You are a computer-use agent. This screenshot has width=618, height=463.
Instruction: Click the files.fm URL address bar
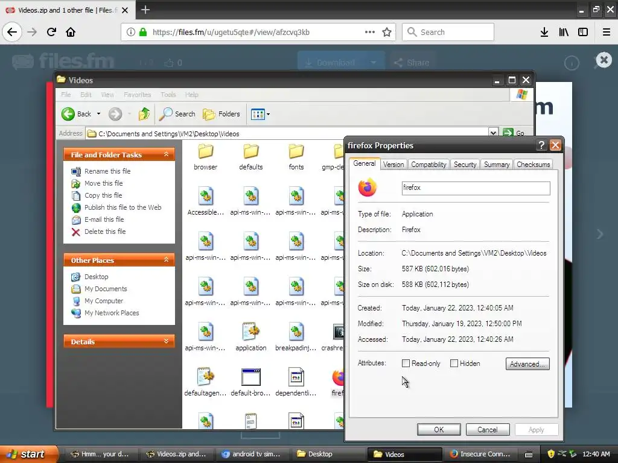[x=258, y=32]
